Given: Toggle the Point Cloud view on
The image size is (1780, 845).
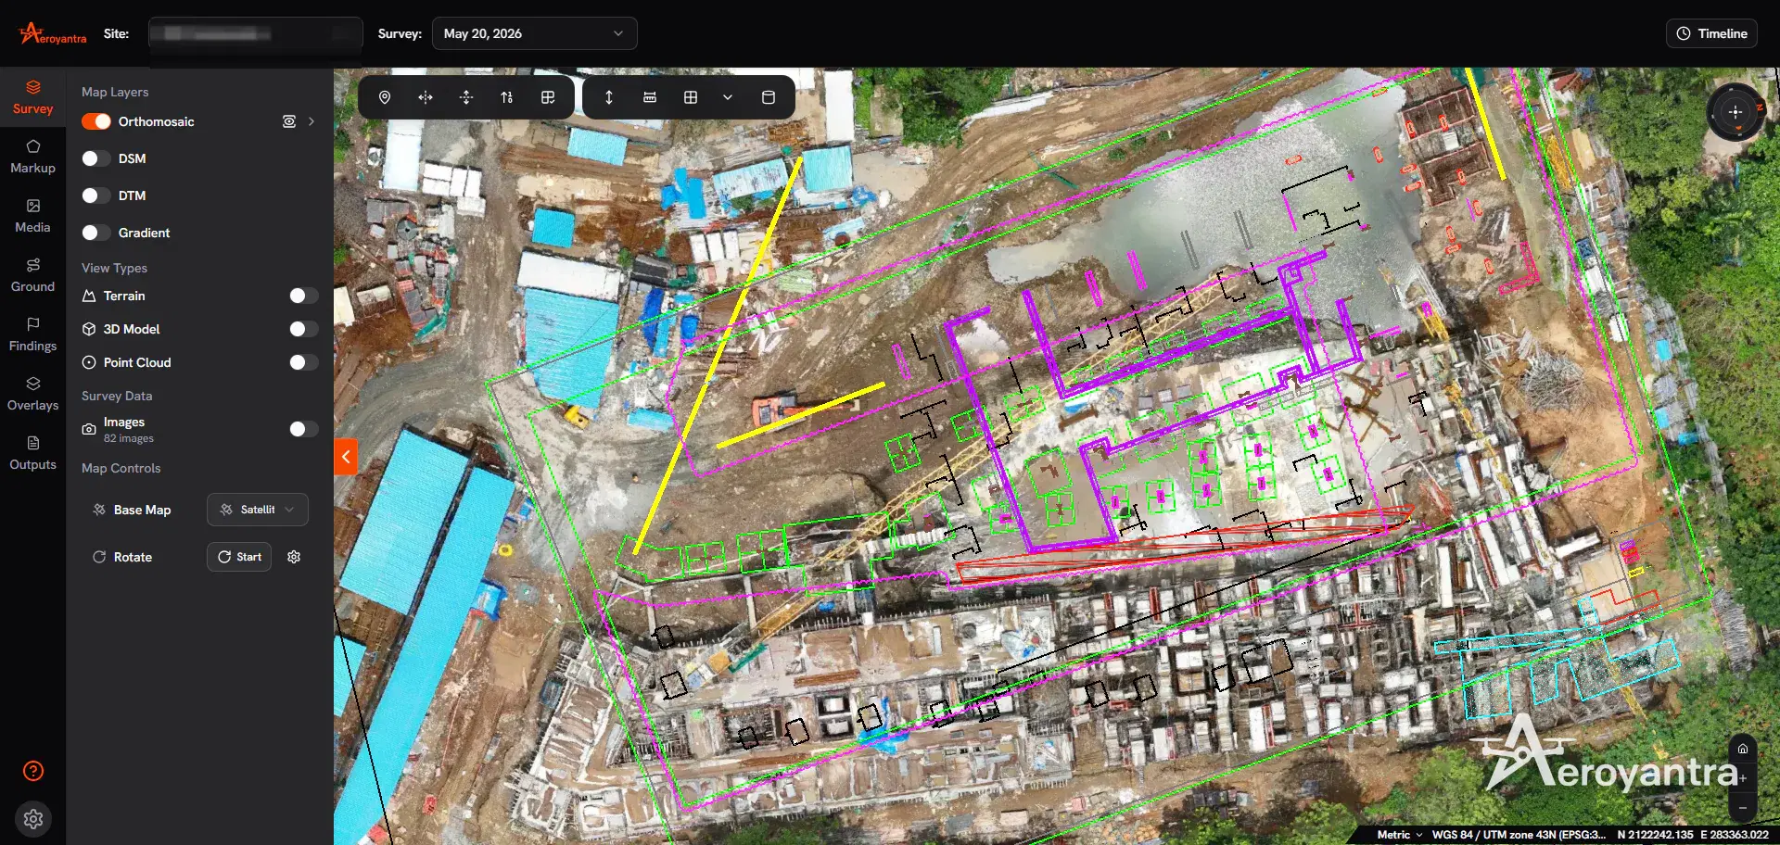Looking at the screenshot, I should coord(304,362).
